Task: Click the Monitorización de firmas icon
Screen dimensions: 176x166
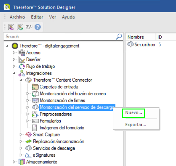Action: 35,100
